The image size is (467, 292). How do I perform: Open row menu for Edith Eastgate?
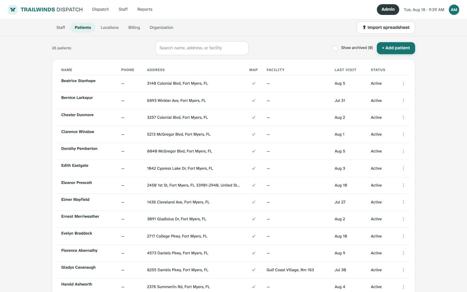403,168
